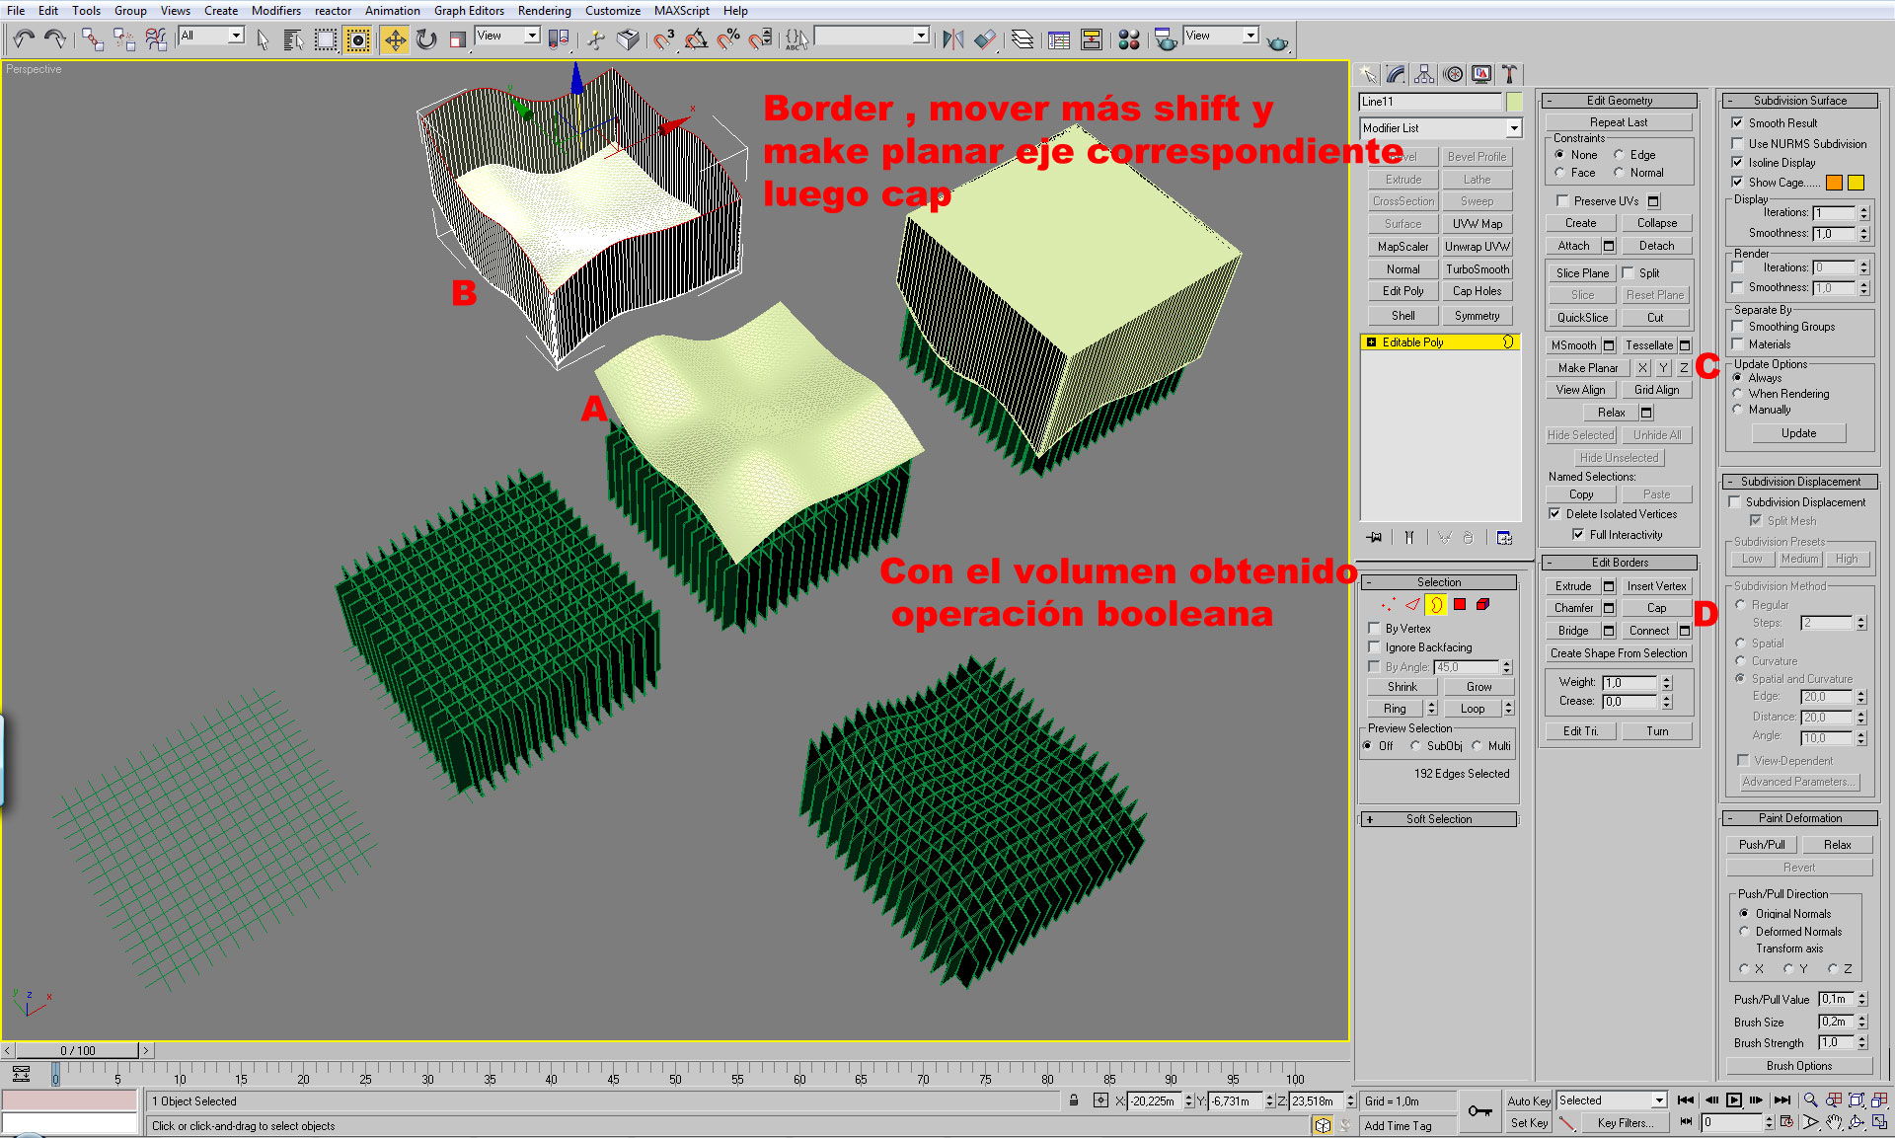The width and height of the screenshot is (1895, 1138).
Task: Open the Material Editor icon
Action: tap(1129, 39)
